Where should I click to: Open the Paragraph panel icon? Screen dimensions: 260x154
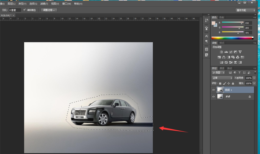click(206, 41)
